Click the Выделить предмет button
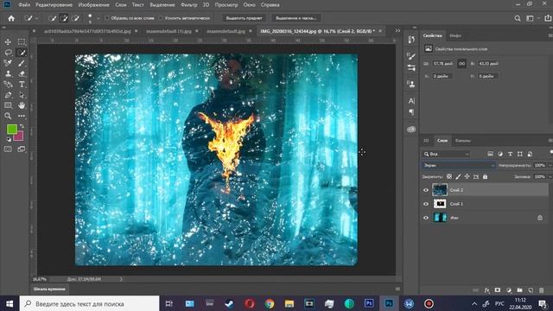 pyautogui.click(x=244, y=18)
